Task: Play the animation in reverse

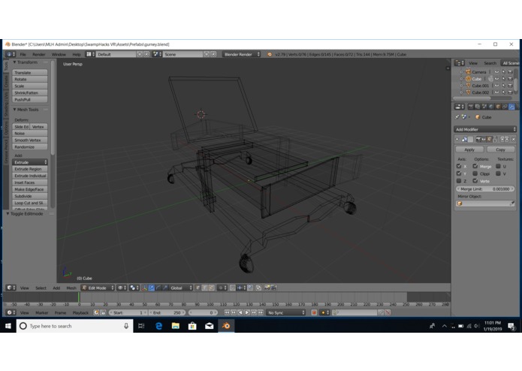Action: click(240, 312)
